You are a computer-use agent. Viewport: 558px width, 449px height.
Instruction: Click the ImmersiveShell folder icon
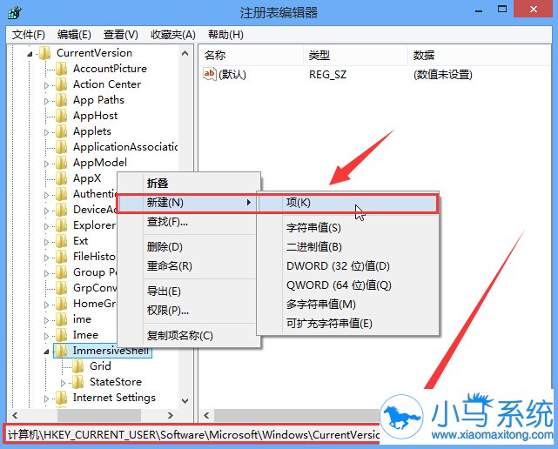pos(61,351)
